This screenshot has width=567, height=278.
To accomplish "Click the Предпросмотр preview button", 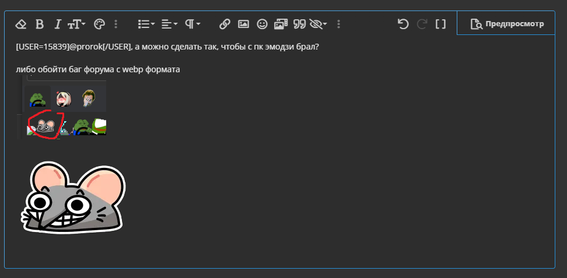I will pos(506,24).
